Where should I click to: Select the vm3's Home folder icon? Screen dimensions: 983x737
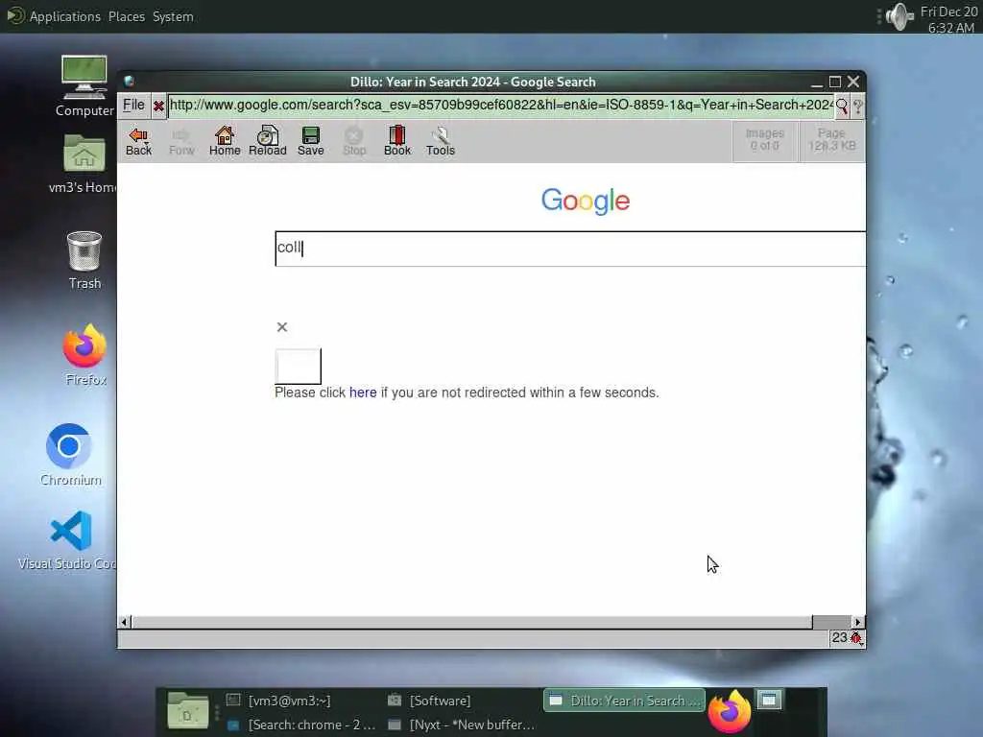(x=84, y=164)
